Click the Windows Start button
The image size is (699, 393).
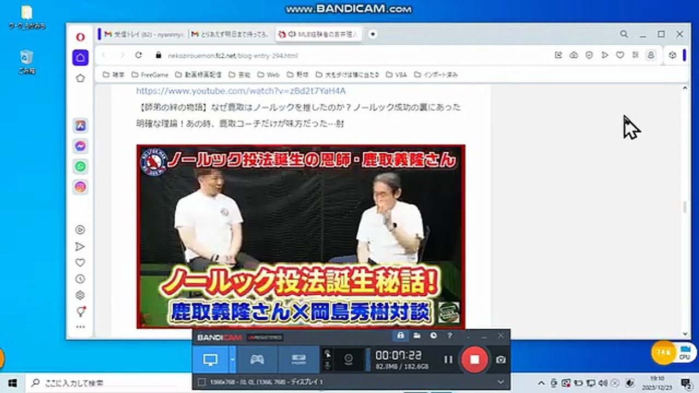point(12,383)
